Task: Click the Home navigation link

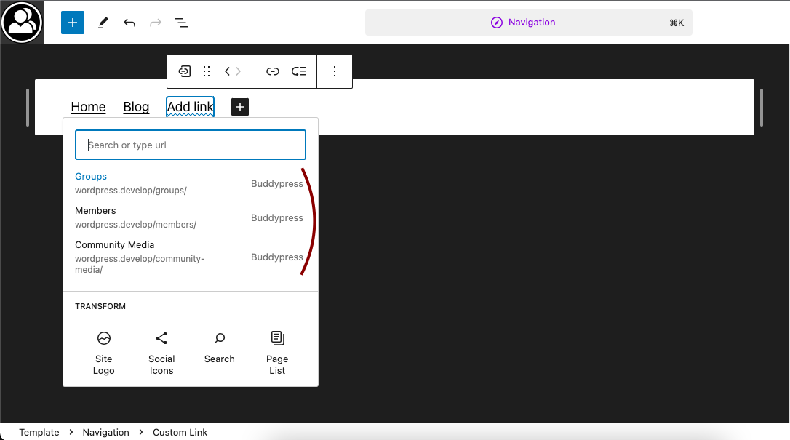Action: point(88,107)
